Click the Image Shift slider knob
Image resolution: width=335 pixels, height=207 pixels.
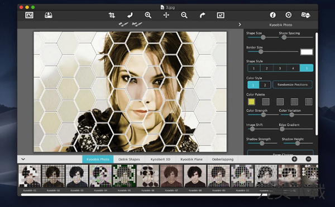pyautogui.click(x=252, y=129)
